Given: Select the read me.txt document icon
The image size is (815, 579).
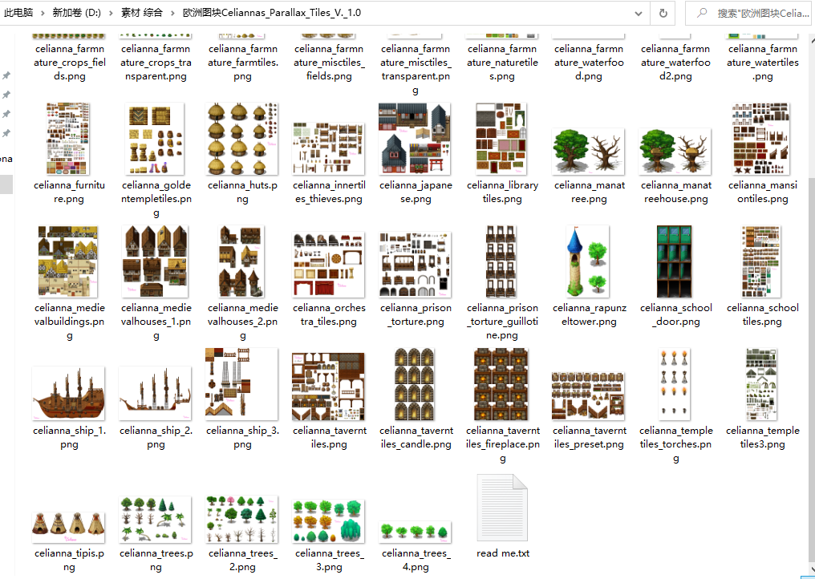Looking at the screenshot, I should tap(502, 508).
